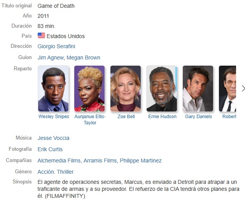Image resolution: width=245 pixels, height=199 pixels.
Task: Open Aunjanue Ellis-Taylor photo thumbnail
Action: coord(89,89)
